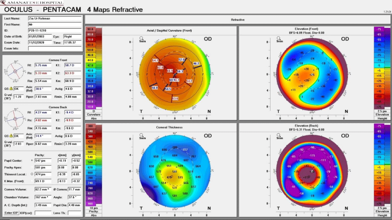Image resolution: width=392 pixels, height=220 pixels.
Task: Click the Date of Birth field
Action: click(x=40, y=37)
